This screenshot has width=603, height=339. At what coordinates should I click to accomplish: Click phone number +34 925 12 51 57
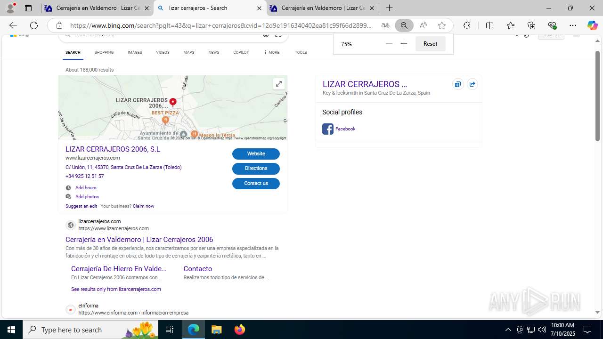coord(85,176)
